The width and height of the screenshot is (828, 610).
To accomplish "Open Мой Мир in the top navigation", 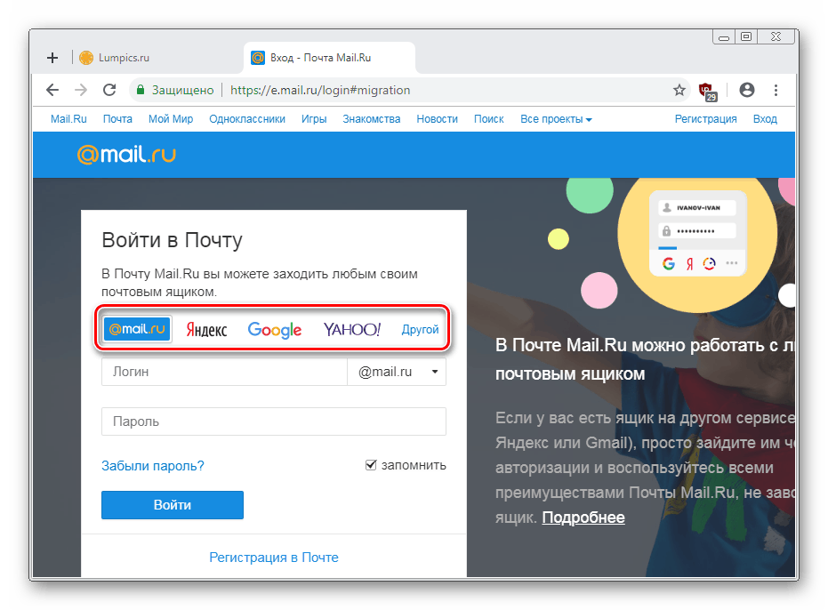I will point(171,119).
